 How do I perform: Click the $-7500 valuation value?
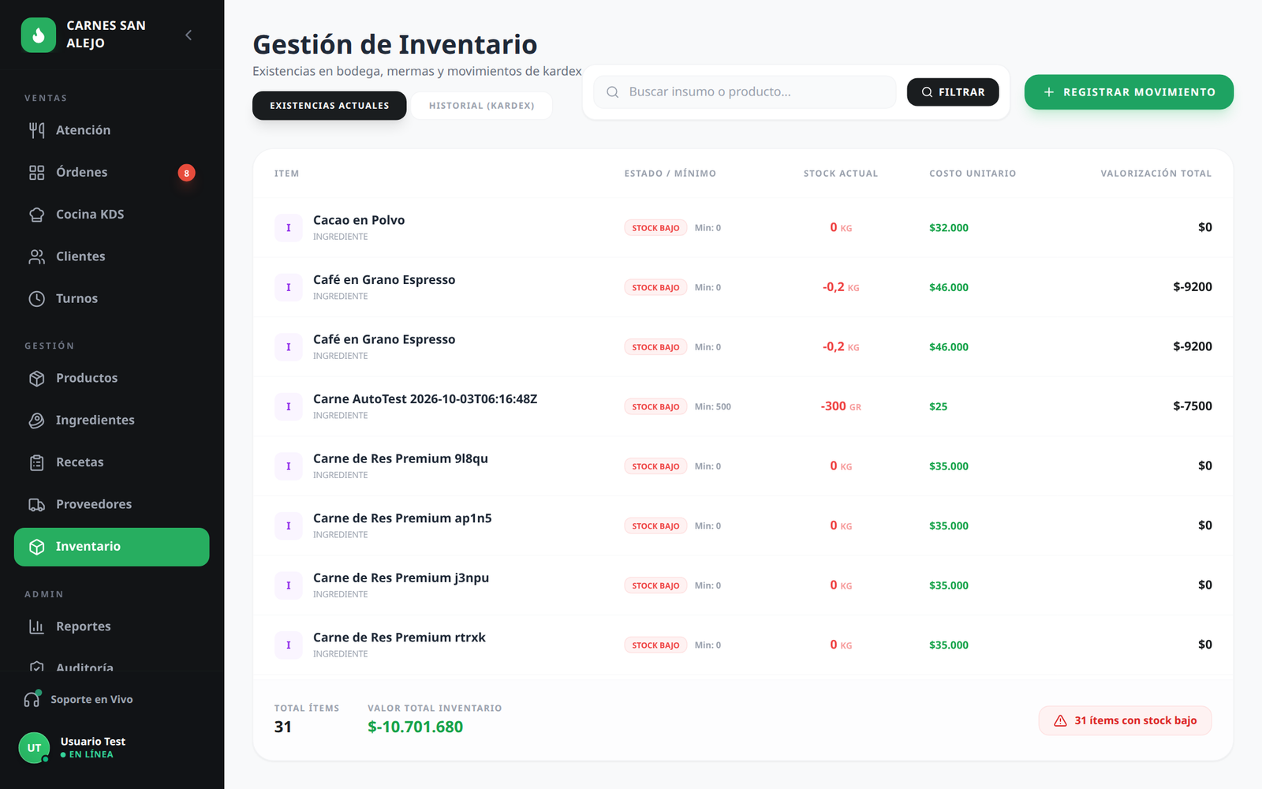[1193, 406]
